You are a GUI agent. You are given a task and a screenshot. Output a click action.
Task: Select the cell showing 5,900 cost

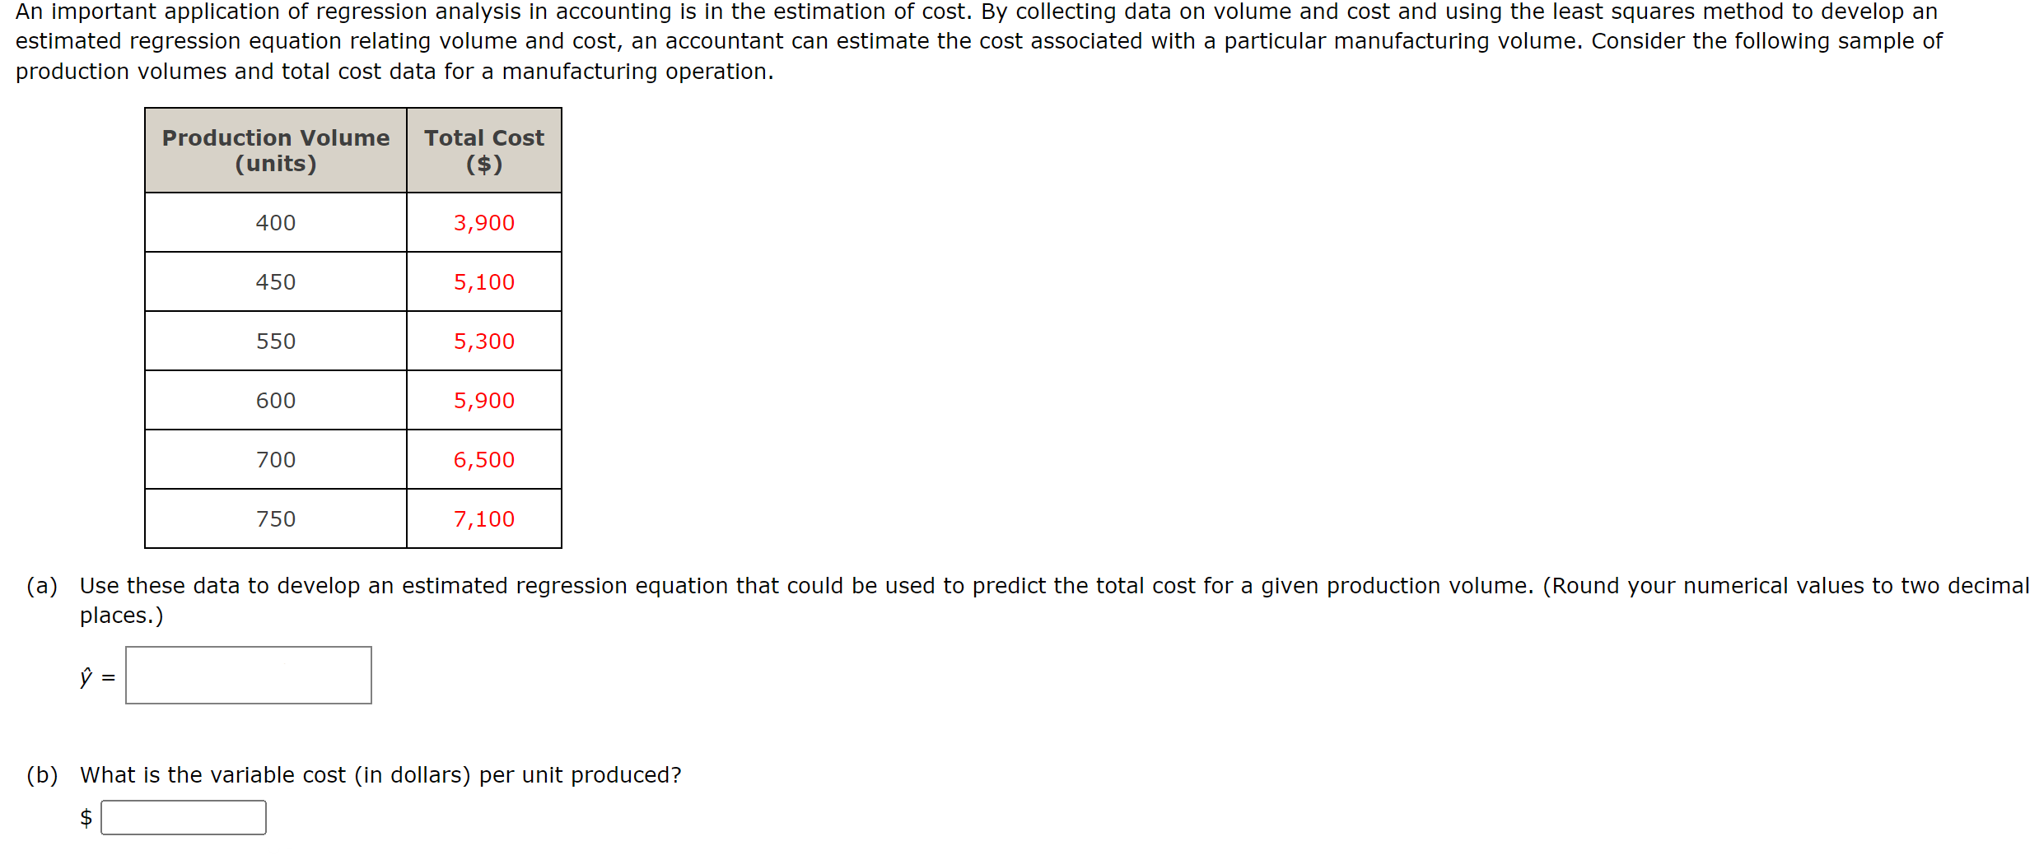coord(483,400)
